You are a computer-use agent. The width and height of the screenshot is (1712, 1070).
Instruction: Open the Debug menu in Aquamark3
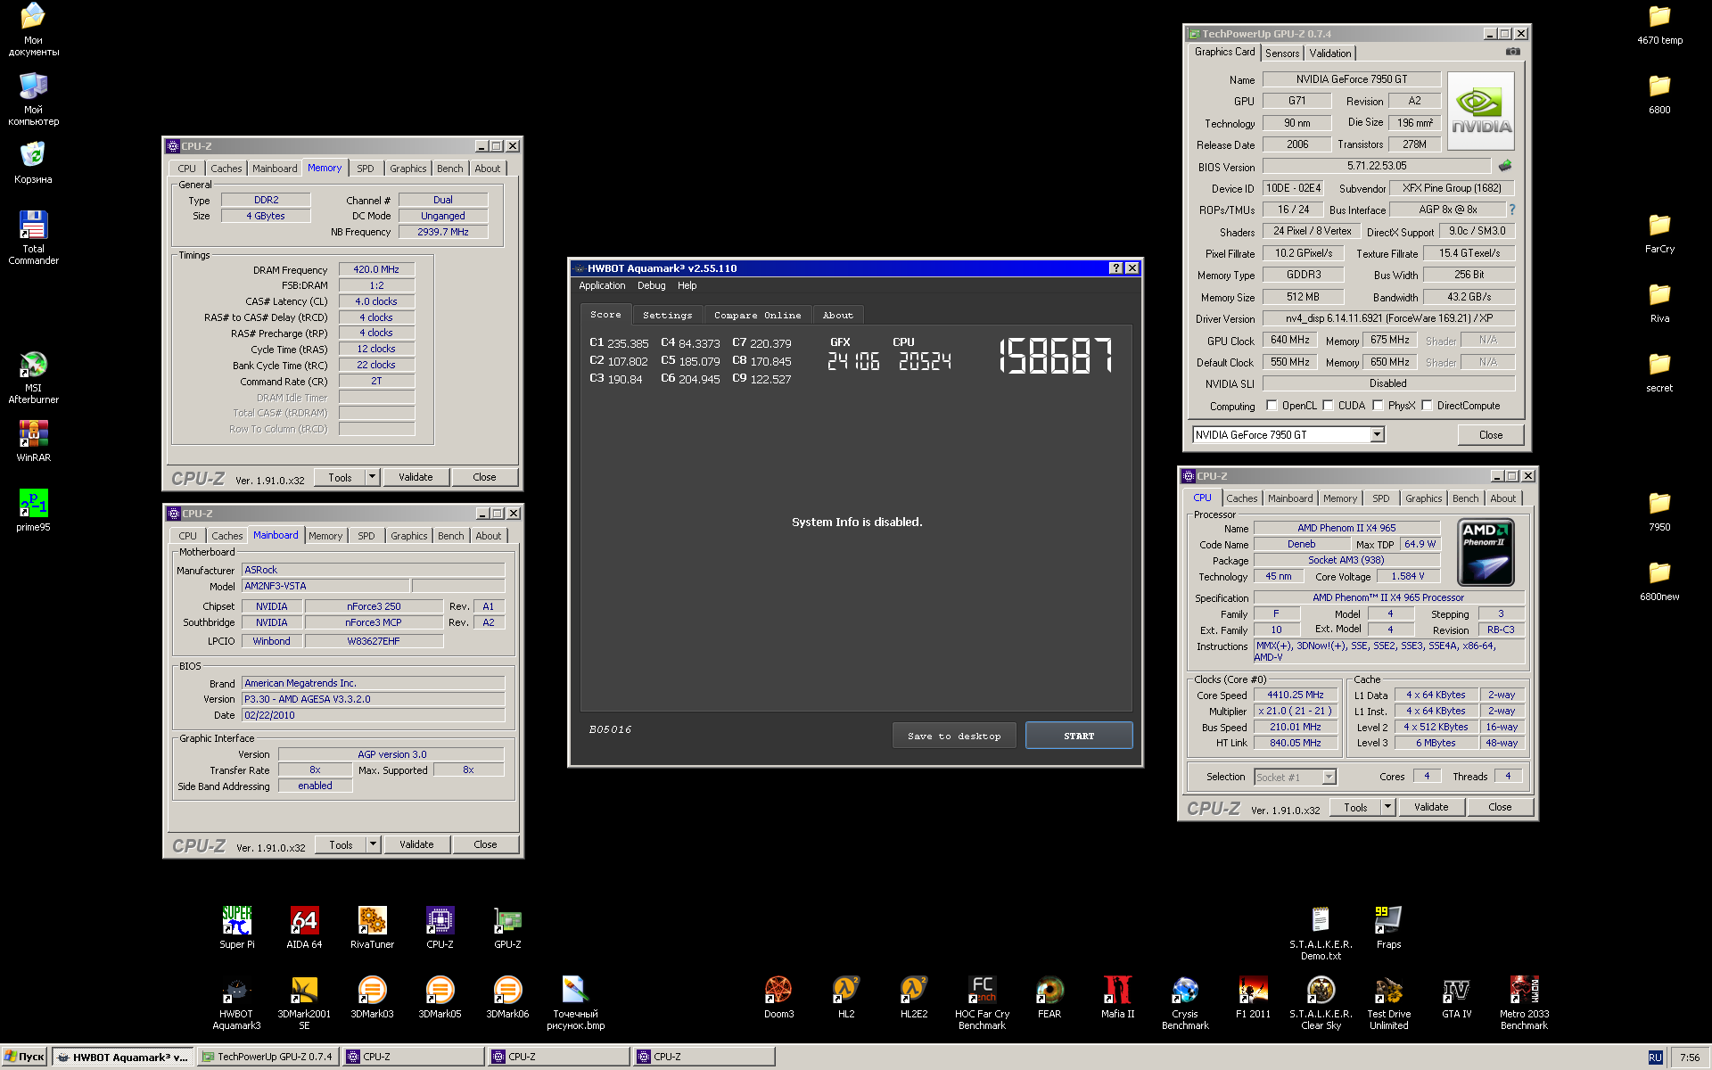click(x=652, y=286)
